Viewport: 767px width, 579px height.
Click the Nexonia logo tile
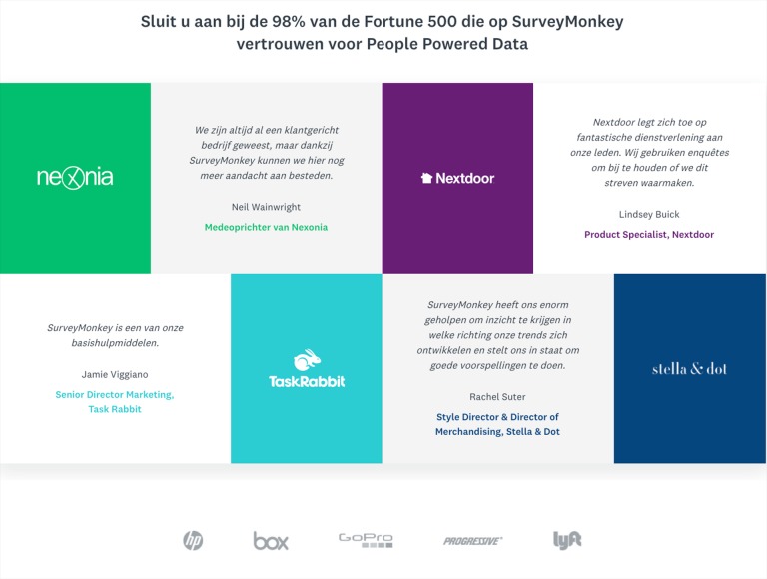click(x=75, y=178)
